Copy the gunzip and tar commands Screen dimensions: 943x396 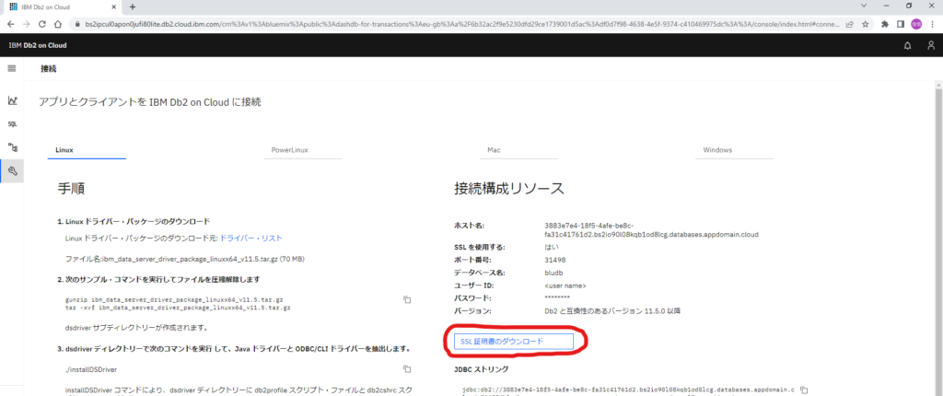(407, 299)
